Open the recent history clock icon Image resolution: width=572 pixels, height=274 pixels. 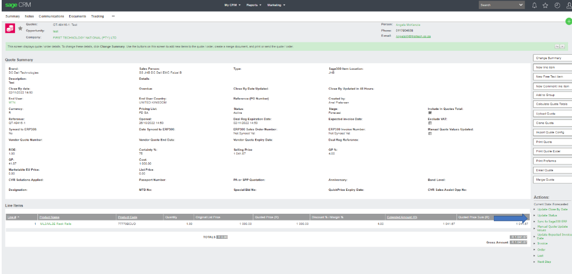(x=556, y=5)
